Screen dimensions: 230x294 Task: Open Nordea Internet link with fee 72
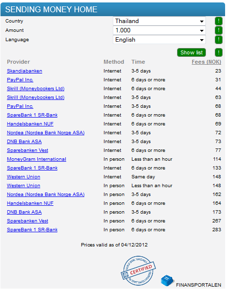46,133
